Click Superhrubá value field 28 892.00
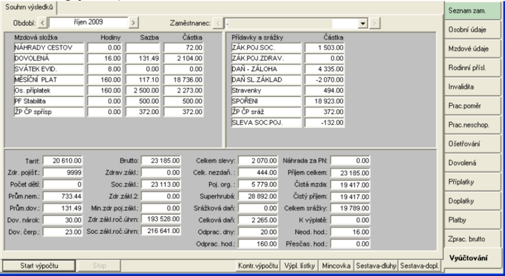Viewport: 505px width, 276px height. click(258, 196)
